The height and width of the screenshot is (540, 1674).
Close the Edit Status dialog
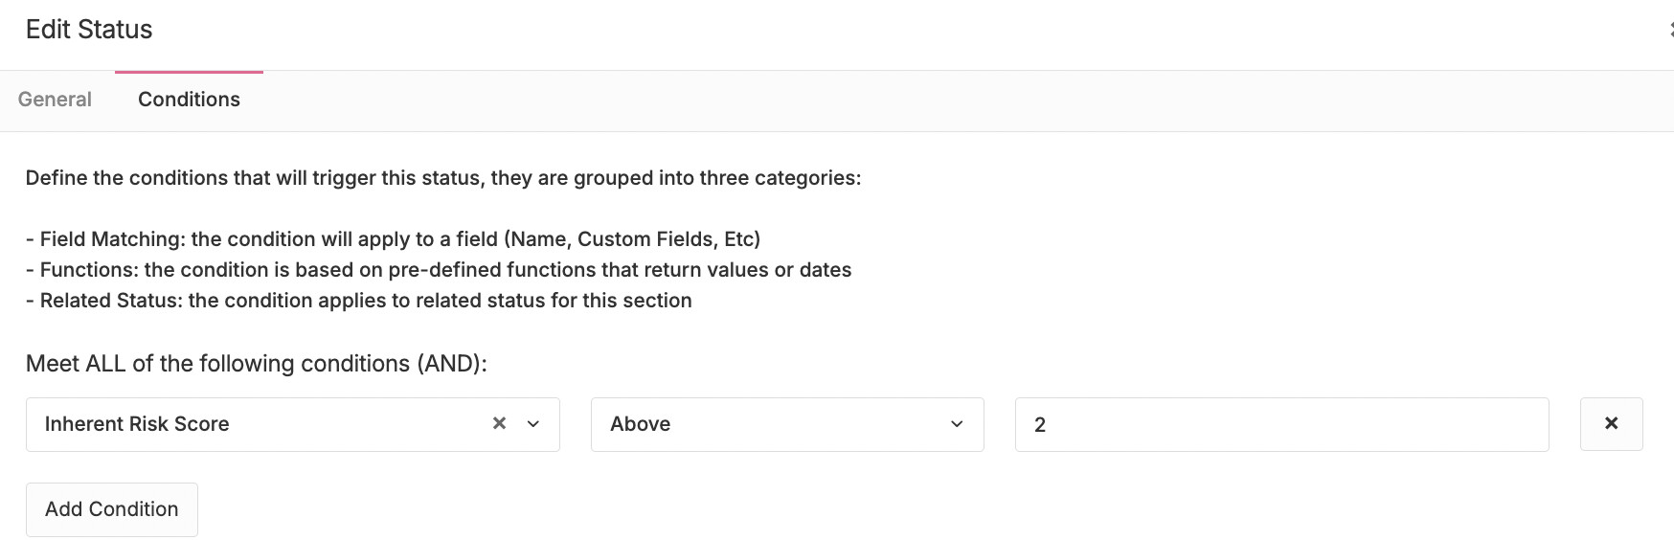coord(1670,30)
